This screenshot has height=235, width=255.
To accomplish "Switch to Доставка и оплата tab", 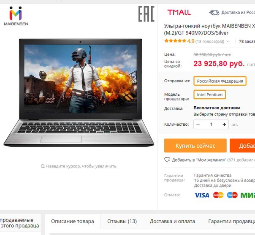I will [x=172, y=221].
